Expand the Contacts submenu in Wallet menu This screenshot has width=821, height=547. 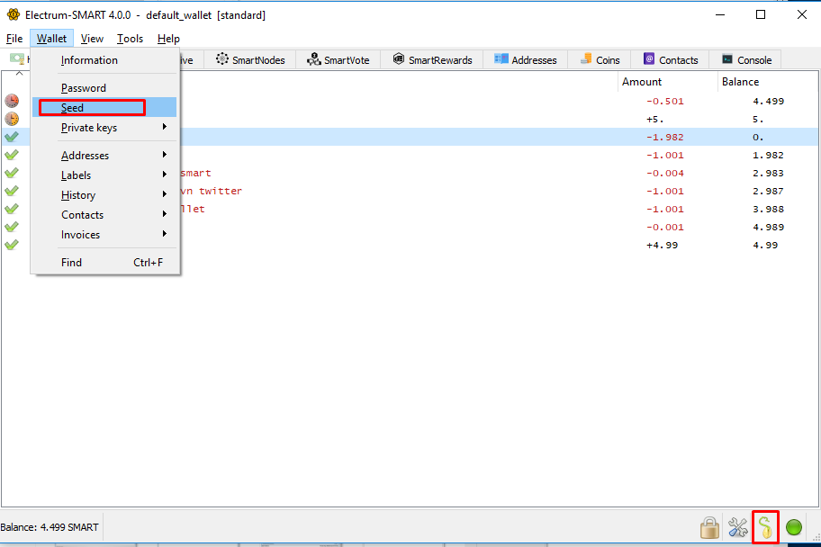[104, 215]
